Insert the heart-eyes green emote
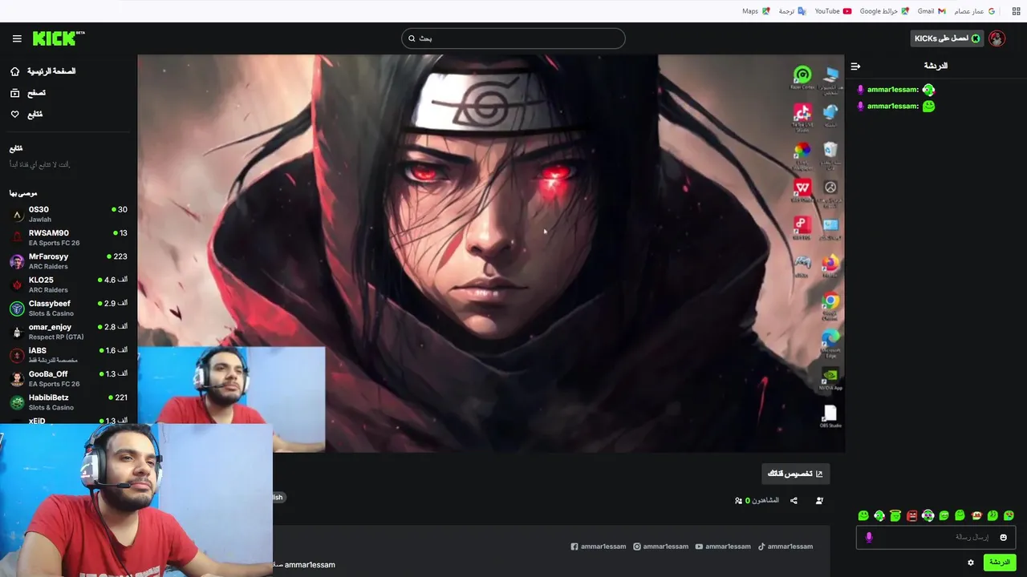The height and width of the screenshot is (577, 1027). point(1009,515)
